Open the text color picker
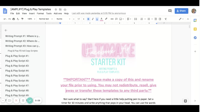 pyautogui.click(x=101, y=19)
